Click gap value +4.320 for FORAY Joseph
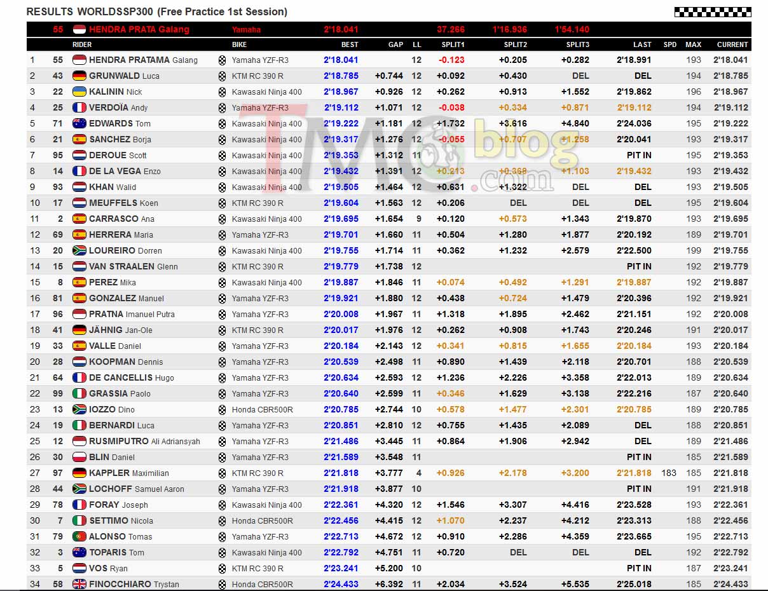 389,505
